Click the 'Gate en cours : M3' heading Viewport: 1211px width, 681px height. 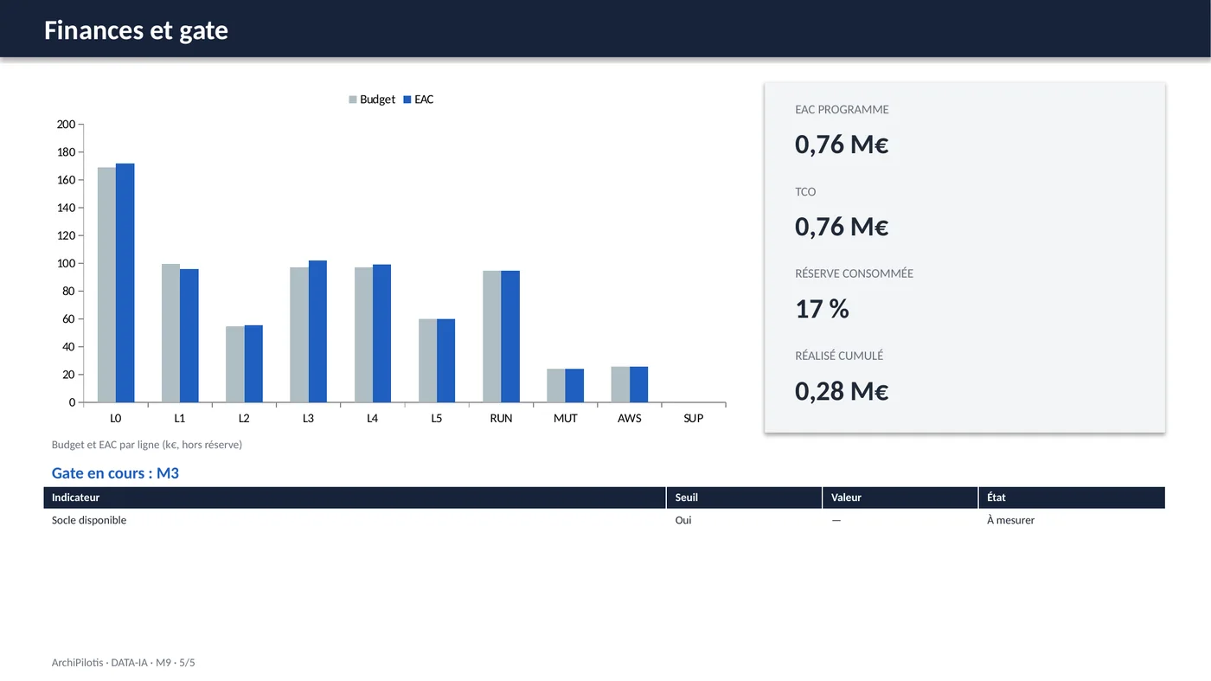[115, 473]
